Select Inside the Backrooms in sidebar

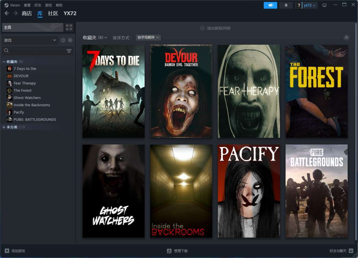tap(32, 105)
